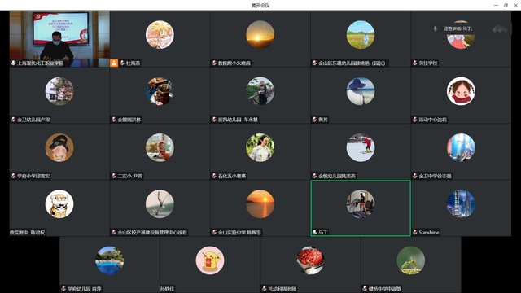Click the microphone icon in the 正在讲话 speaker indicator
Screen dimensions: 521x293
coord(436,29)
